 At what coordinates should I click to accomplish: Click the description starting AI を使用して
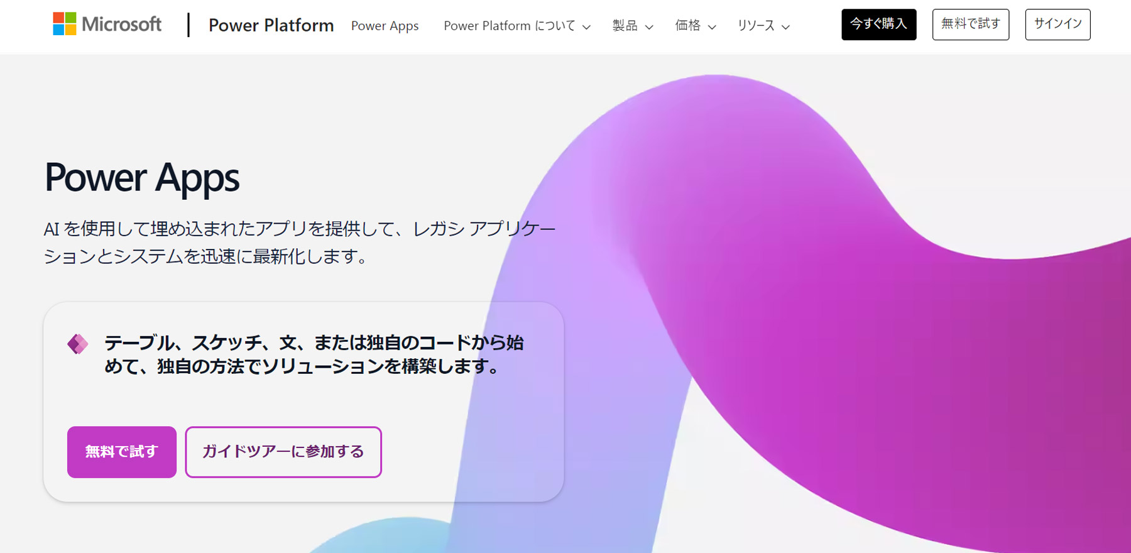(x=300, y=243)
